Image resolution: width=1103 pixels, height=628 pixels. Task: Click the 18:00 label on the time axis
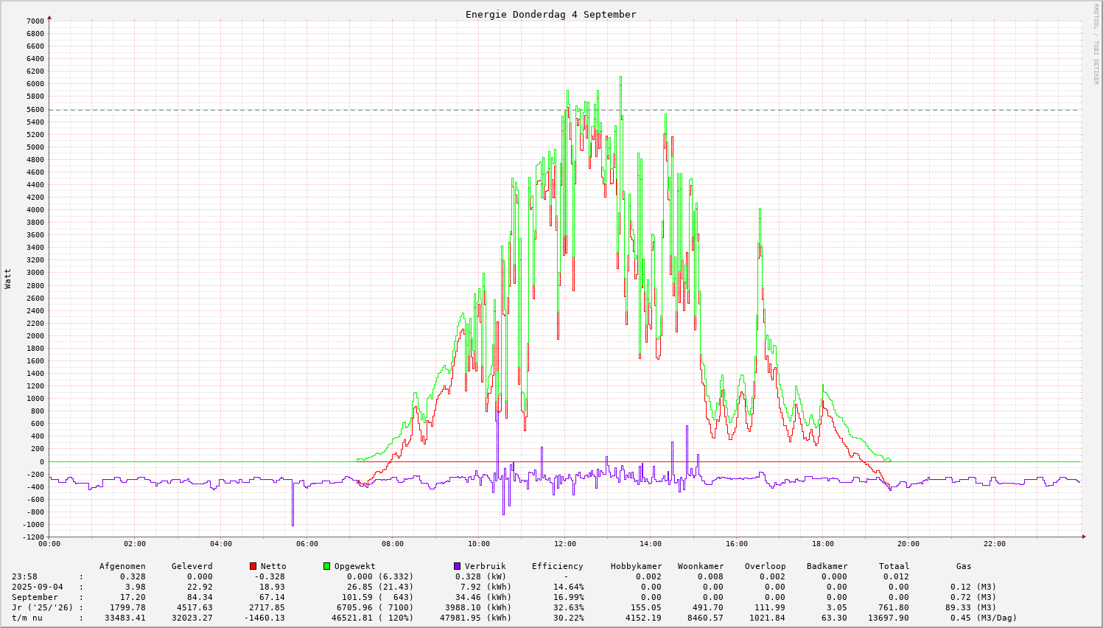tap(823, 544)
